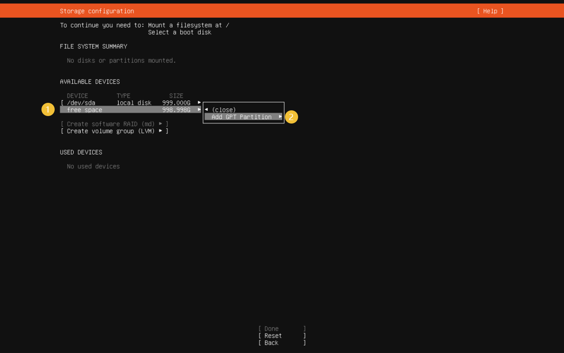Click the yellow step 2 badge
The height and width of the screenshot is (353, 564).
coord(291,117)
